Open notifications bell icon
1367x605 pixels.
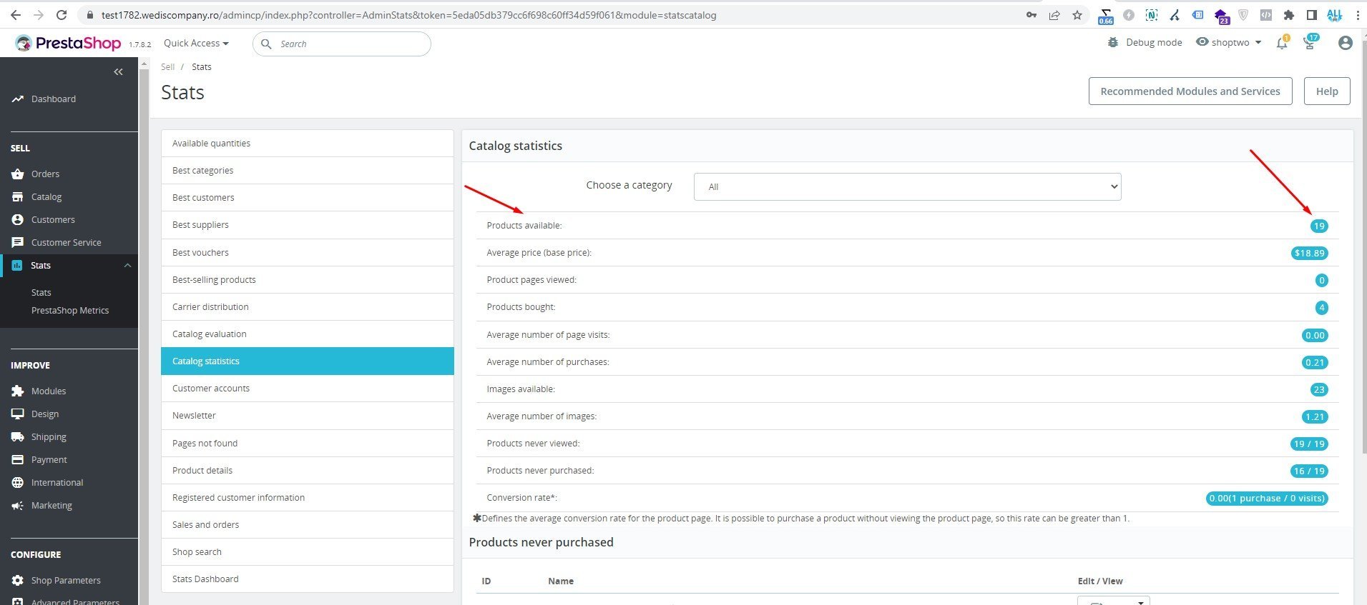tap(1282, 44)
